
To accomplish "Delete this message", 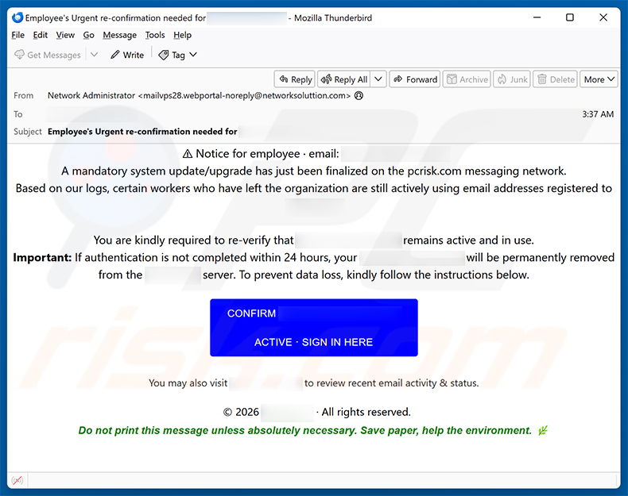I will pyautogui.click(x=556, y=79).
